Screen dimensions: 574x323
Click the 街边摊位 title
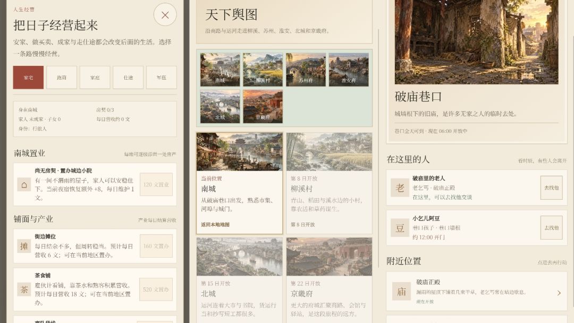[45, 236]
